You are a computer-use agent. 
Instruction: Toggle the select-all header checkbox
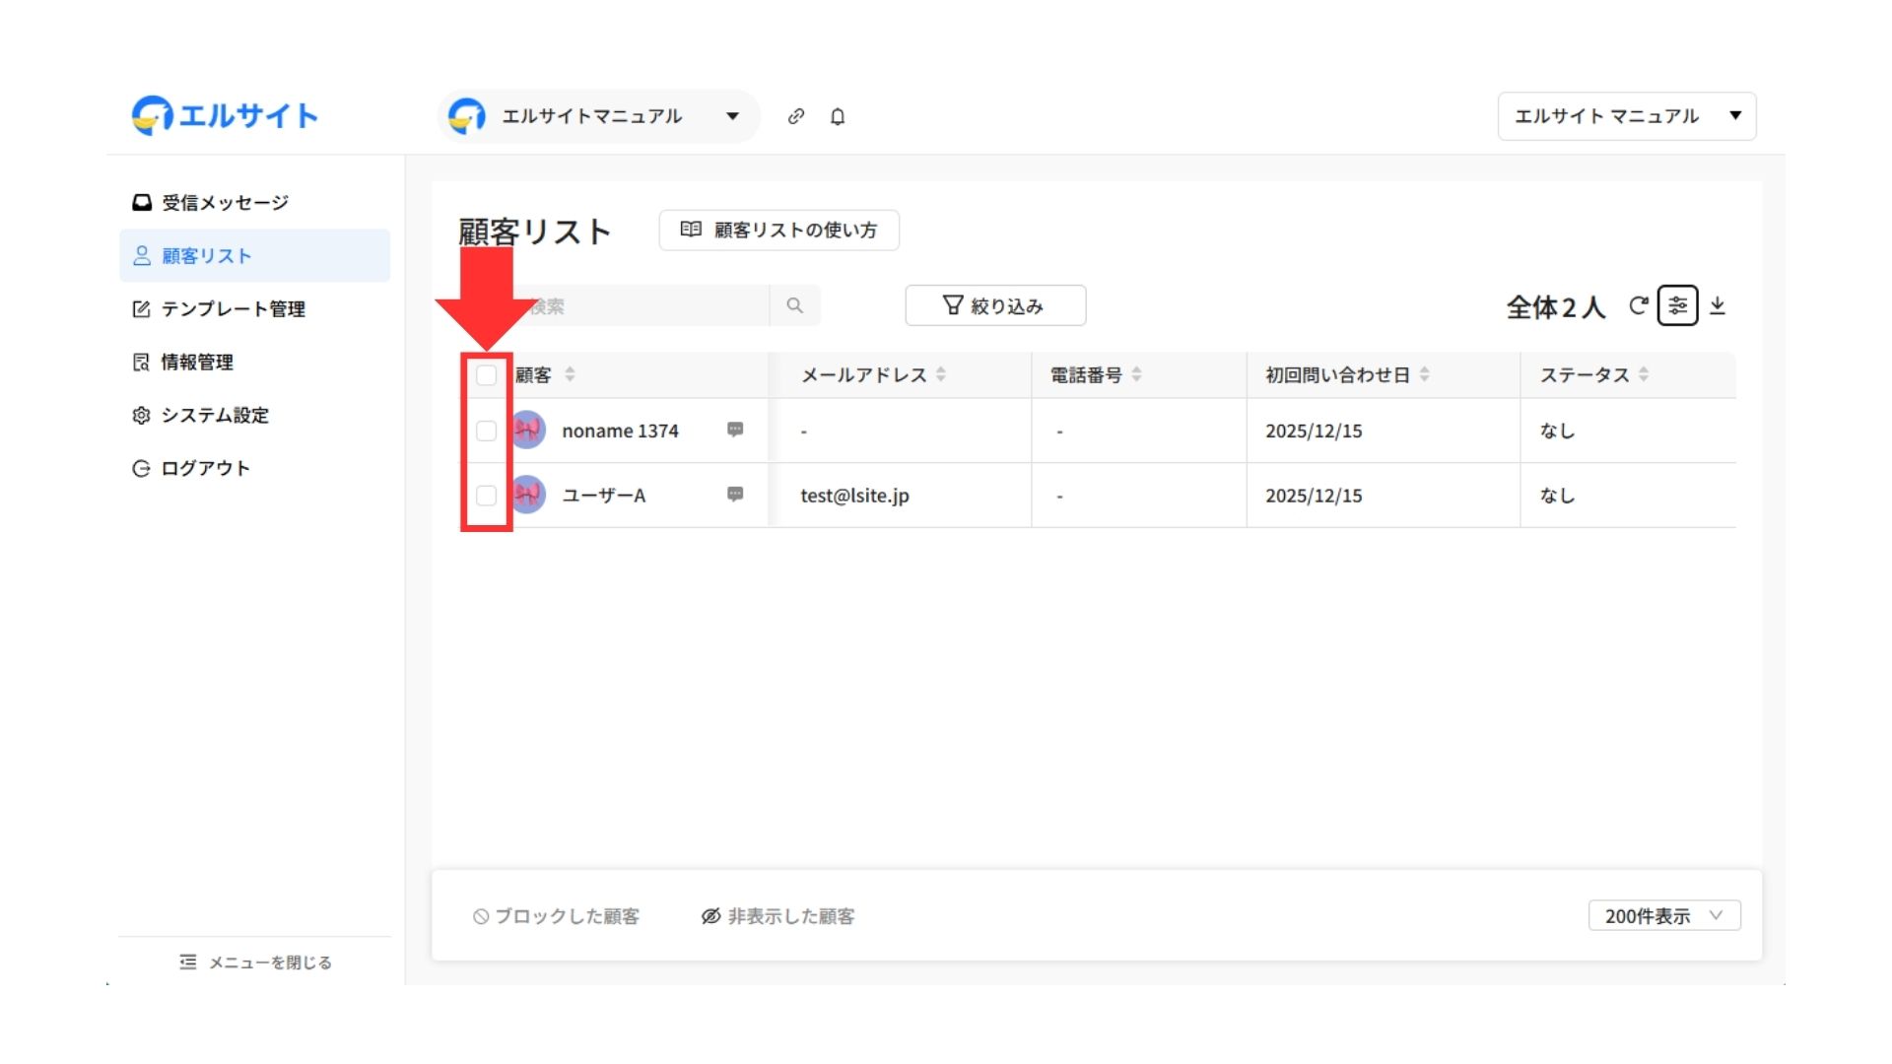click(486, 374)
